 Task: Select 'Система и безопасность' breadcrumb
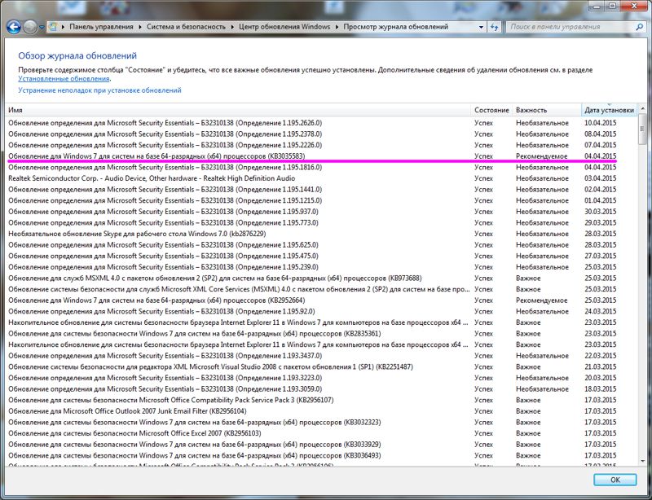click(186, 27)
